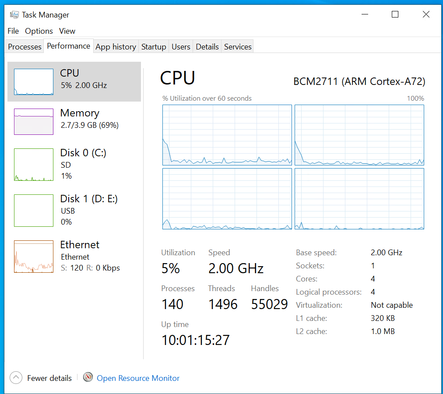Screen dimensions: 443x394
Task: Click the Processes count 140
Action: pos(172,304)
